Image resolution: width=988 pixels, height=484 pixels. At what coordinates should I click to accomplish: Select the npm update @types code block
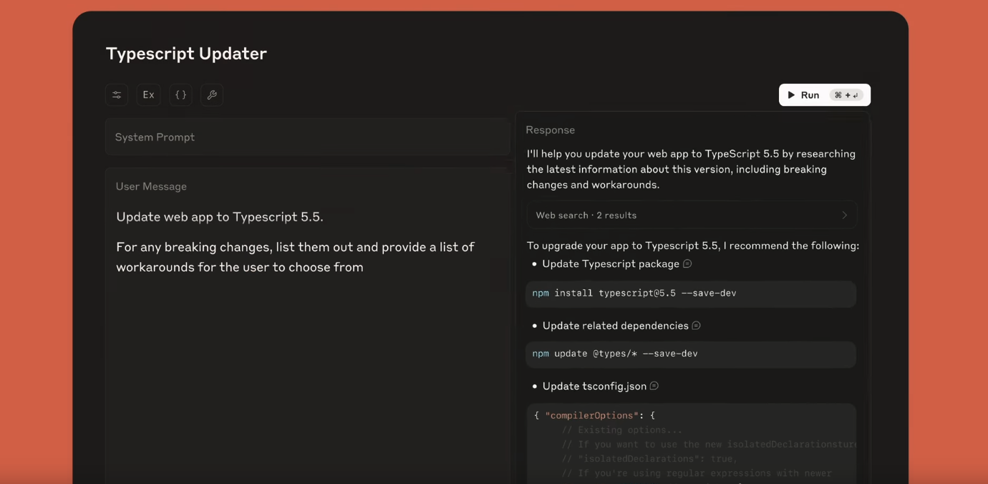690,354
